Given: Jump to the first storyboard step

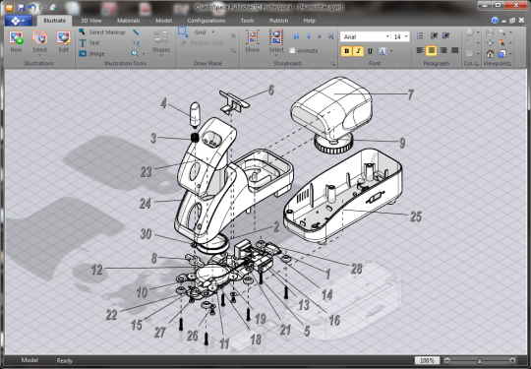Looking at the screenshot, I should (x=296, y=36).
